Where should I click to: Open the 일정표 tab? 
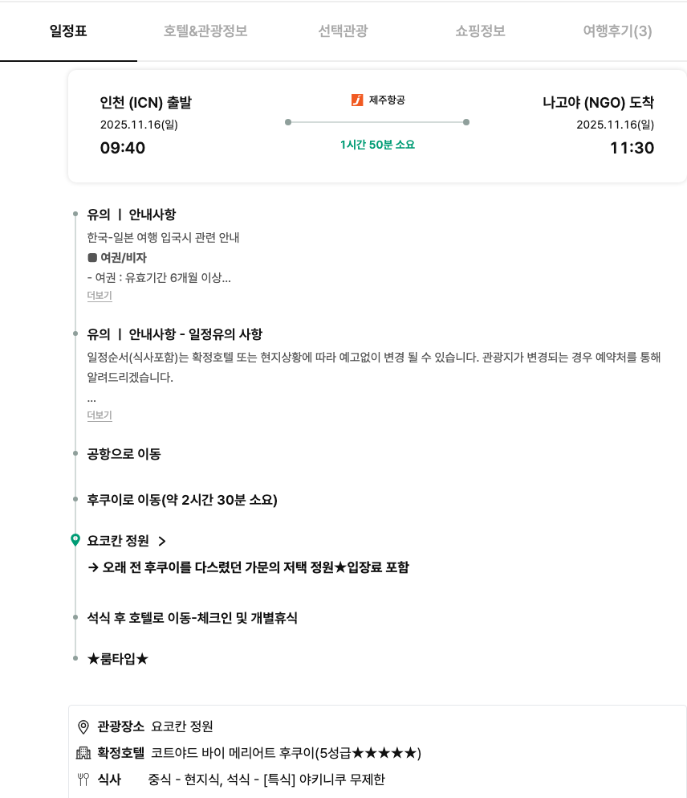(x=68, y=31)
